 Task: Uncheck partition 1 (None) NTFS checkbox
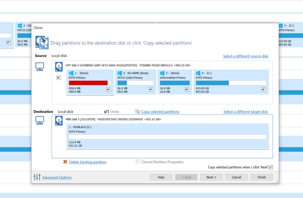[108, 89]
